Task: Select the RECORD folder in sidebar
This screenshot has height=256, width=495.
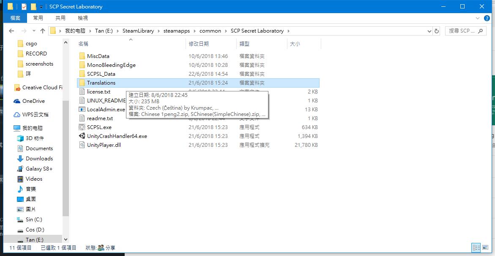Action: pyautogui.click(x=36, y=54)
